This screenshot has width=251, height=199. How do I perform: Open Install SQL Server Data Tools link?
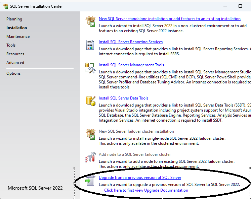(x=123, y=98)
